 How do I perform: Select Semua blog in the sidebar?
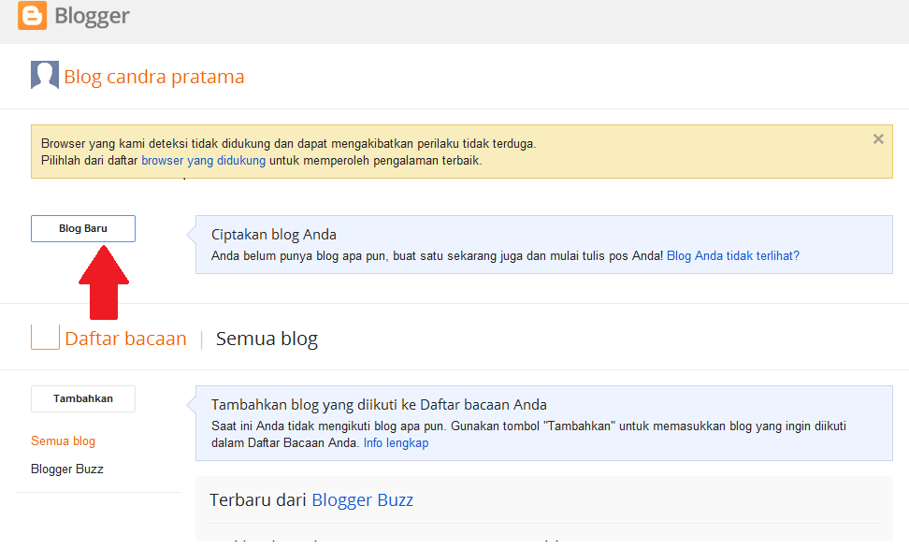click(64, 441)
